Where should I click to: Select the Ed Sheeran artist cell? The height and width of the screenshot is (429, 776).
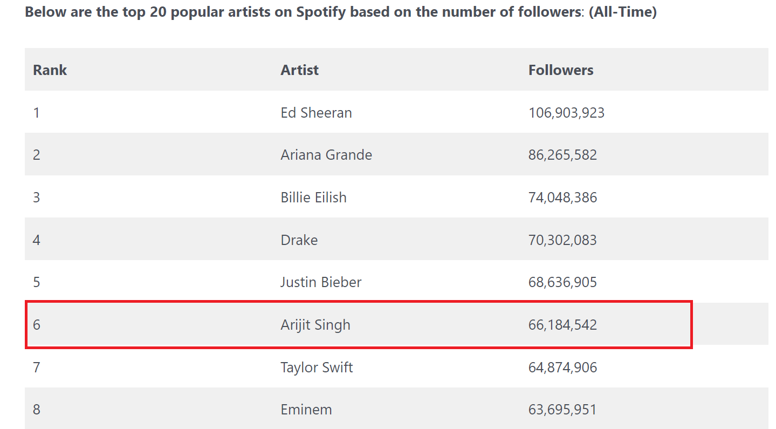coord(317,113)
